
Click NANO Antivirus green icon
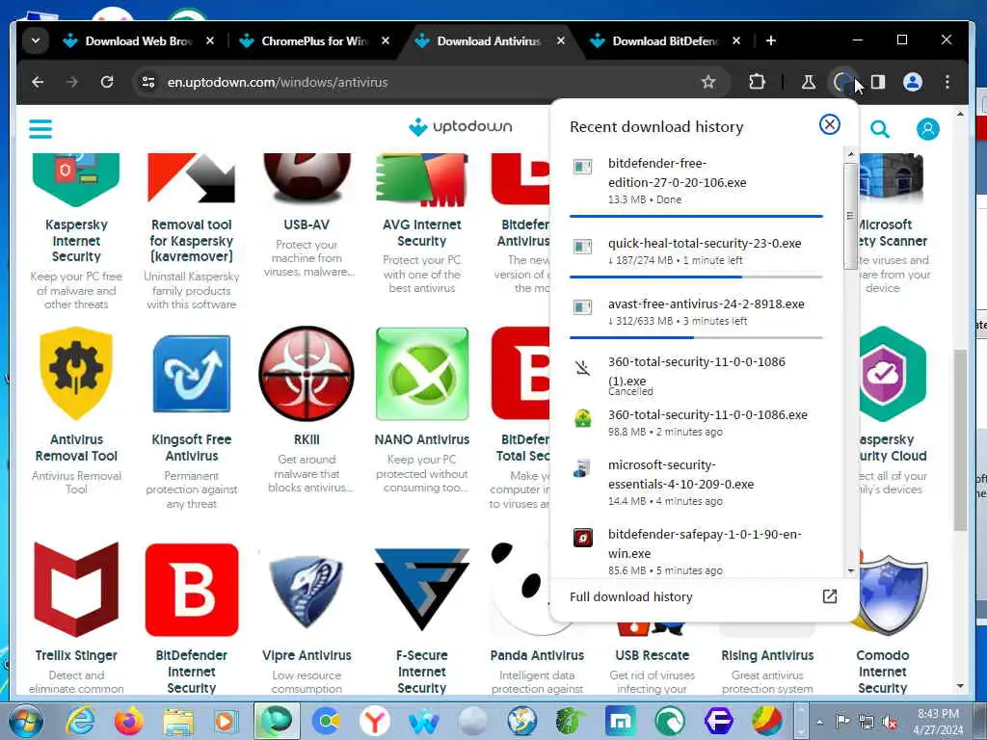(422, 374)
